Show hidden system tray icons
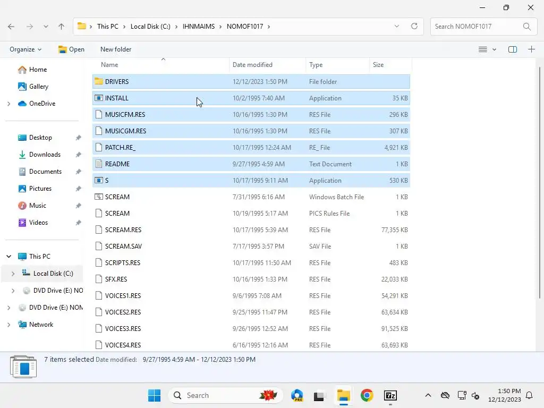The width and height of the screenshot is (544, 408). click(x=428, y=395)
